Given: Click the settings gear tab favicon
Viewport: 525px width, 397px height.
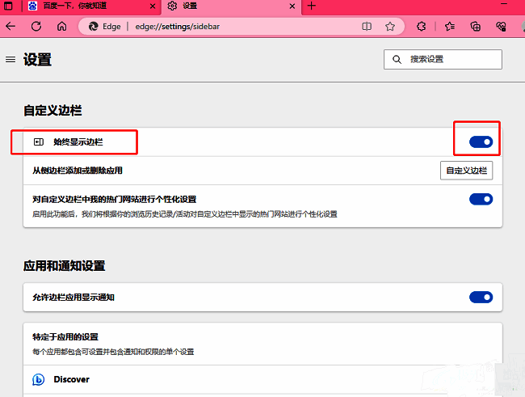Looking at the screenshot, I should tap(172, 6).
